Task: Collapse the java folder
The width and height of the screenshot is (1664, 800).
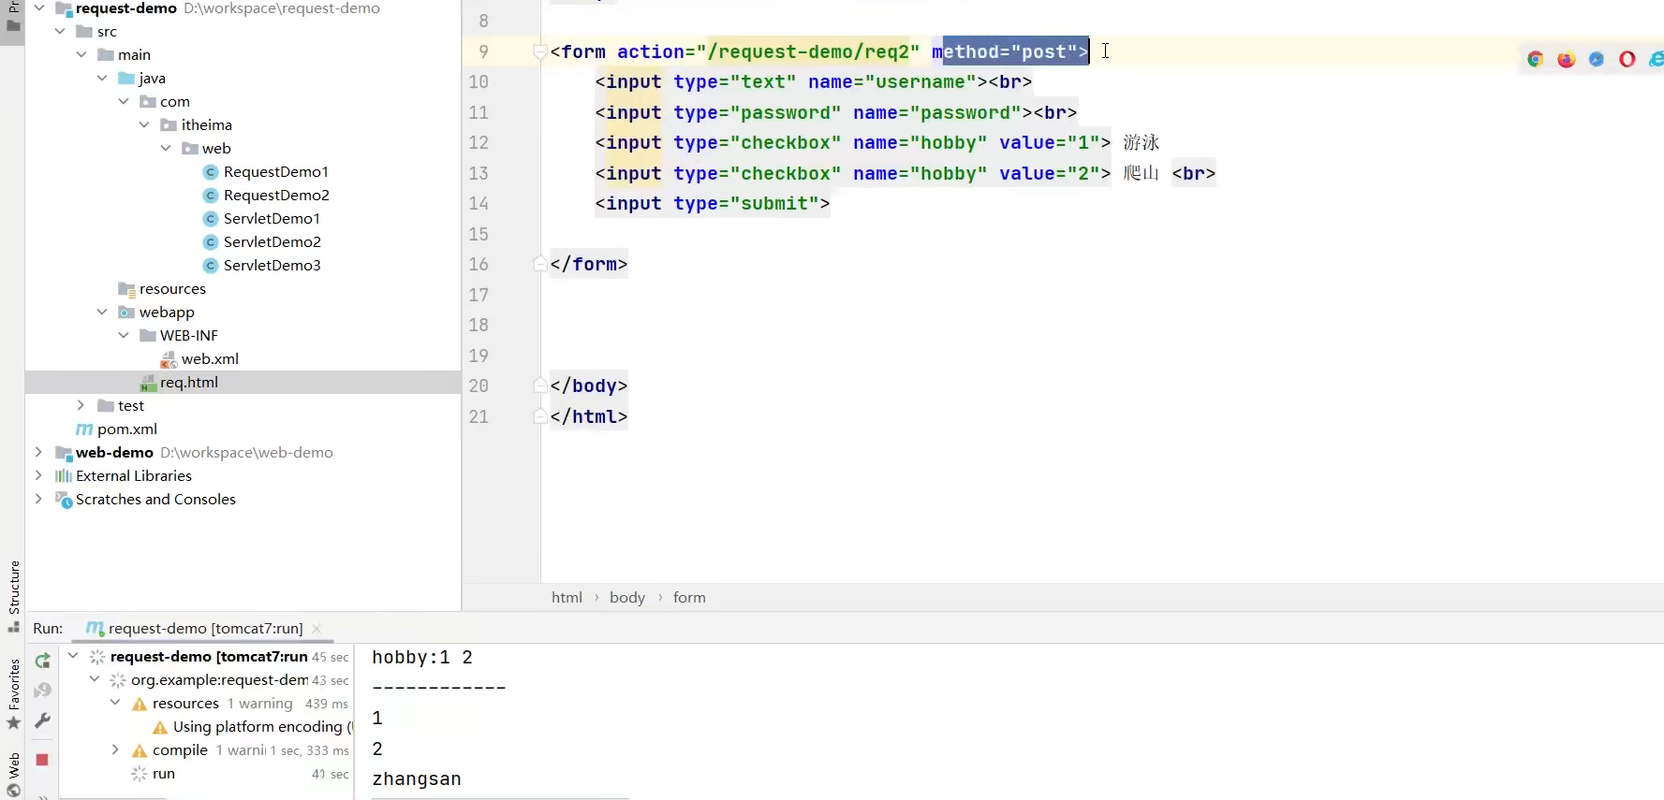Action: [x=102, y=78]
